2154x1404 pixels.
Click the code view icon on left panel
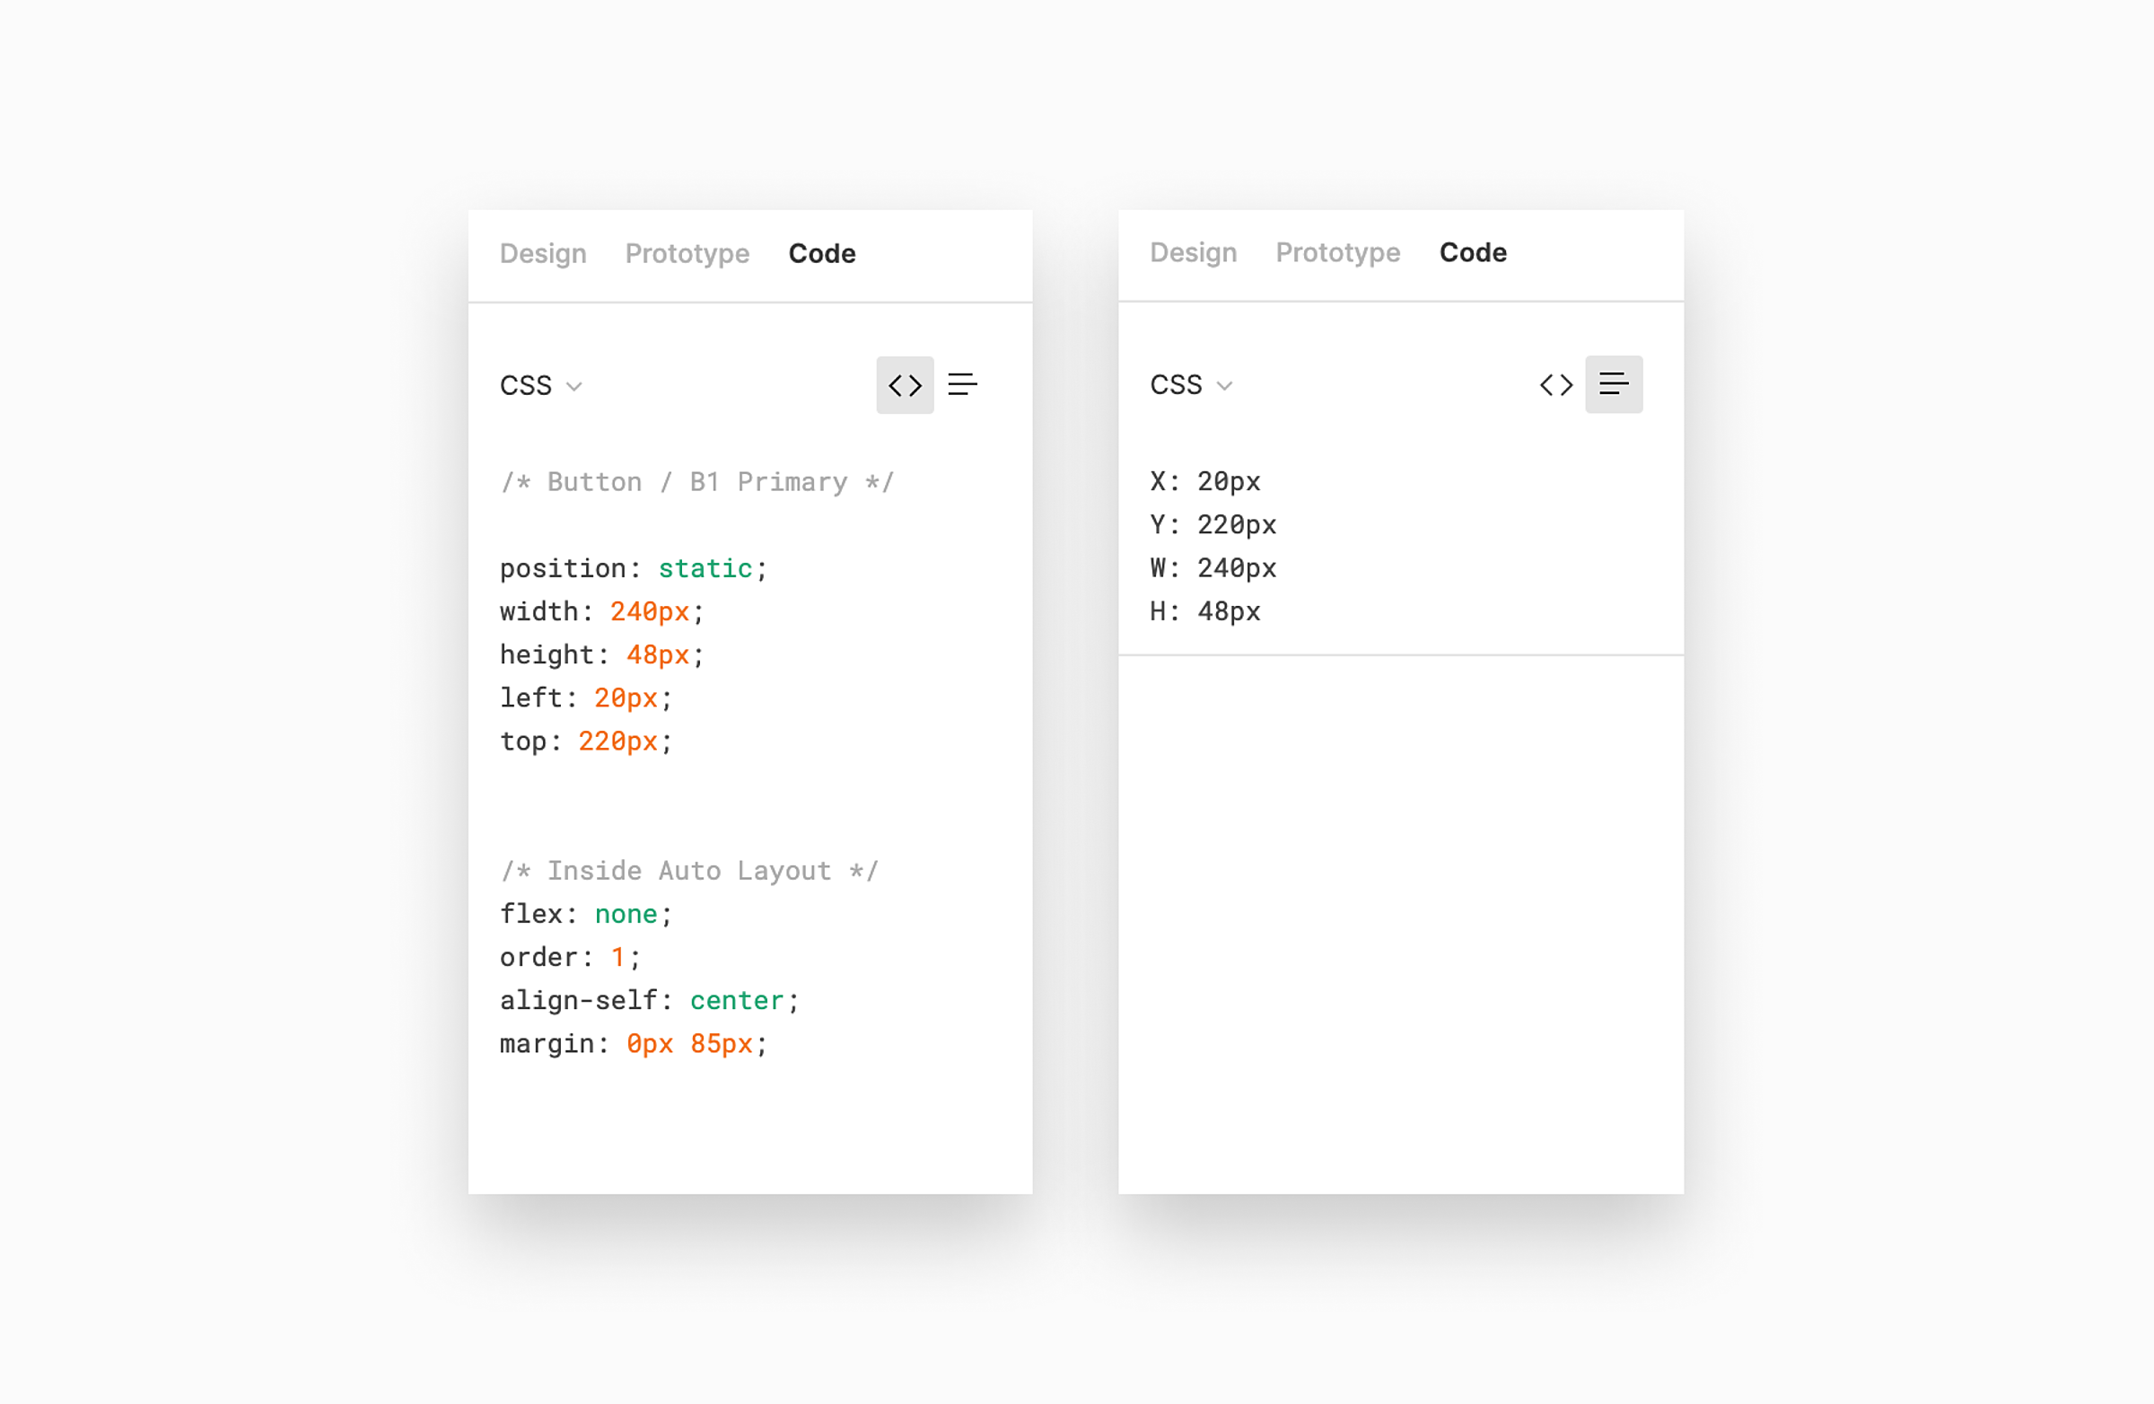point(903,385)
